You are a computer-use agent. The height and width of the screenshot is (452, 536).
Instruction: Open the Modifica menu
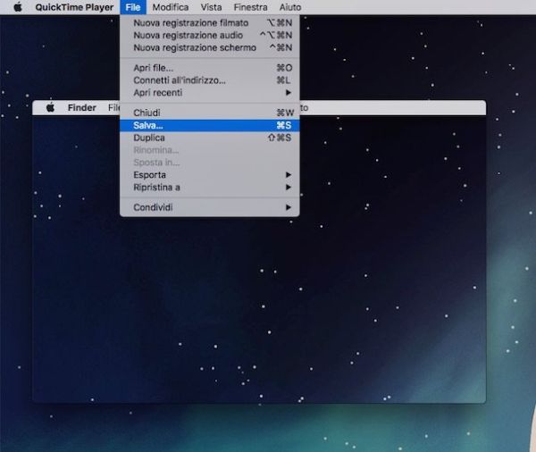click(171, 7)
